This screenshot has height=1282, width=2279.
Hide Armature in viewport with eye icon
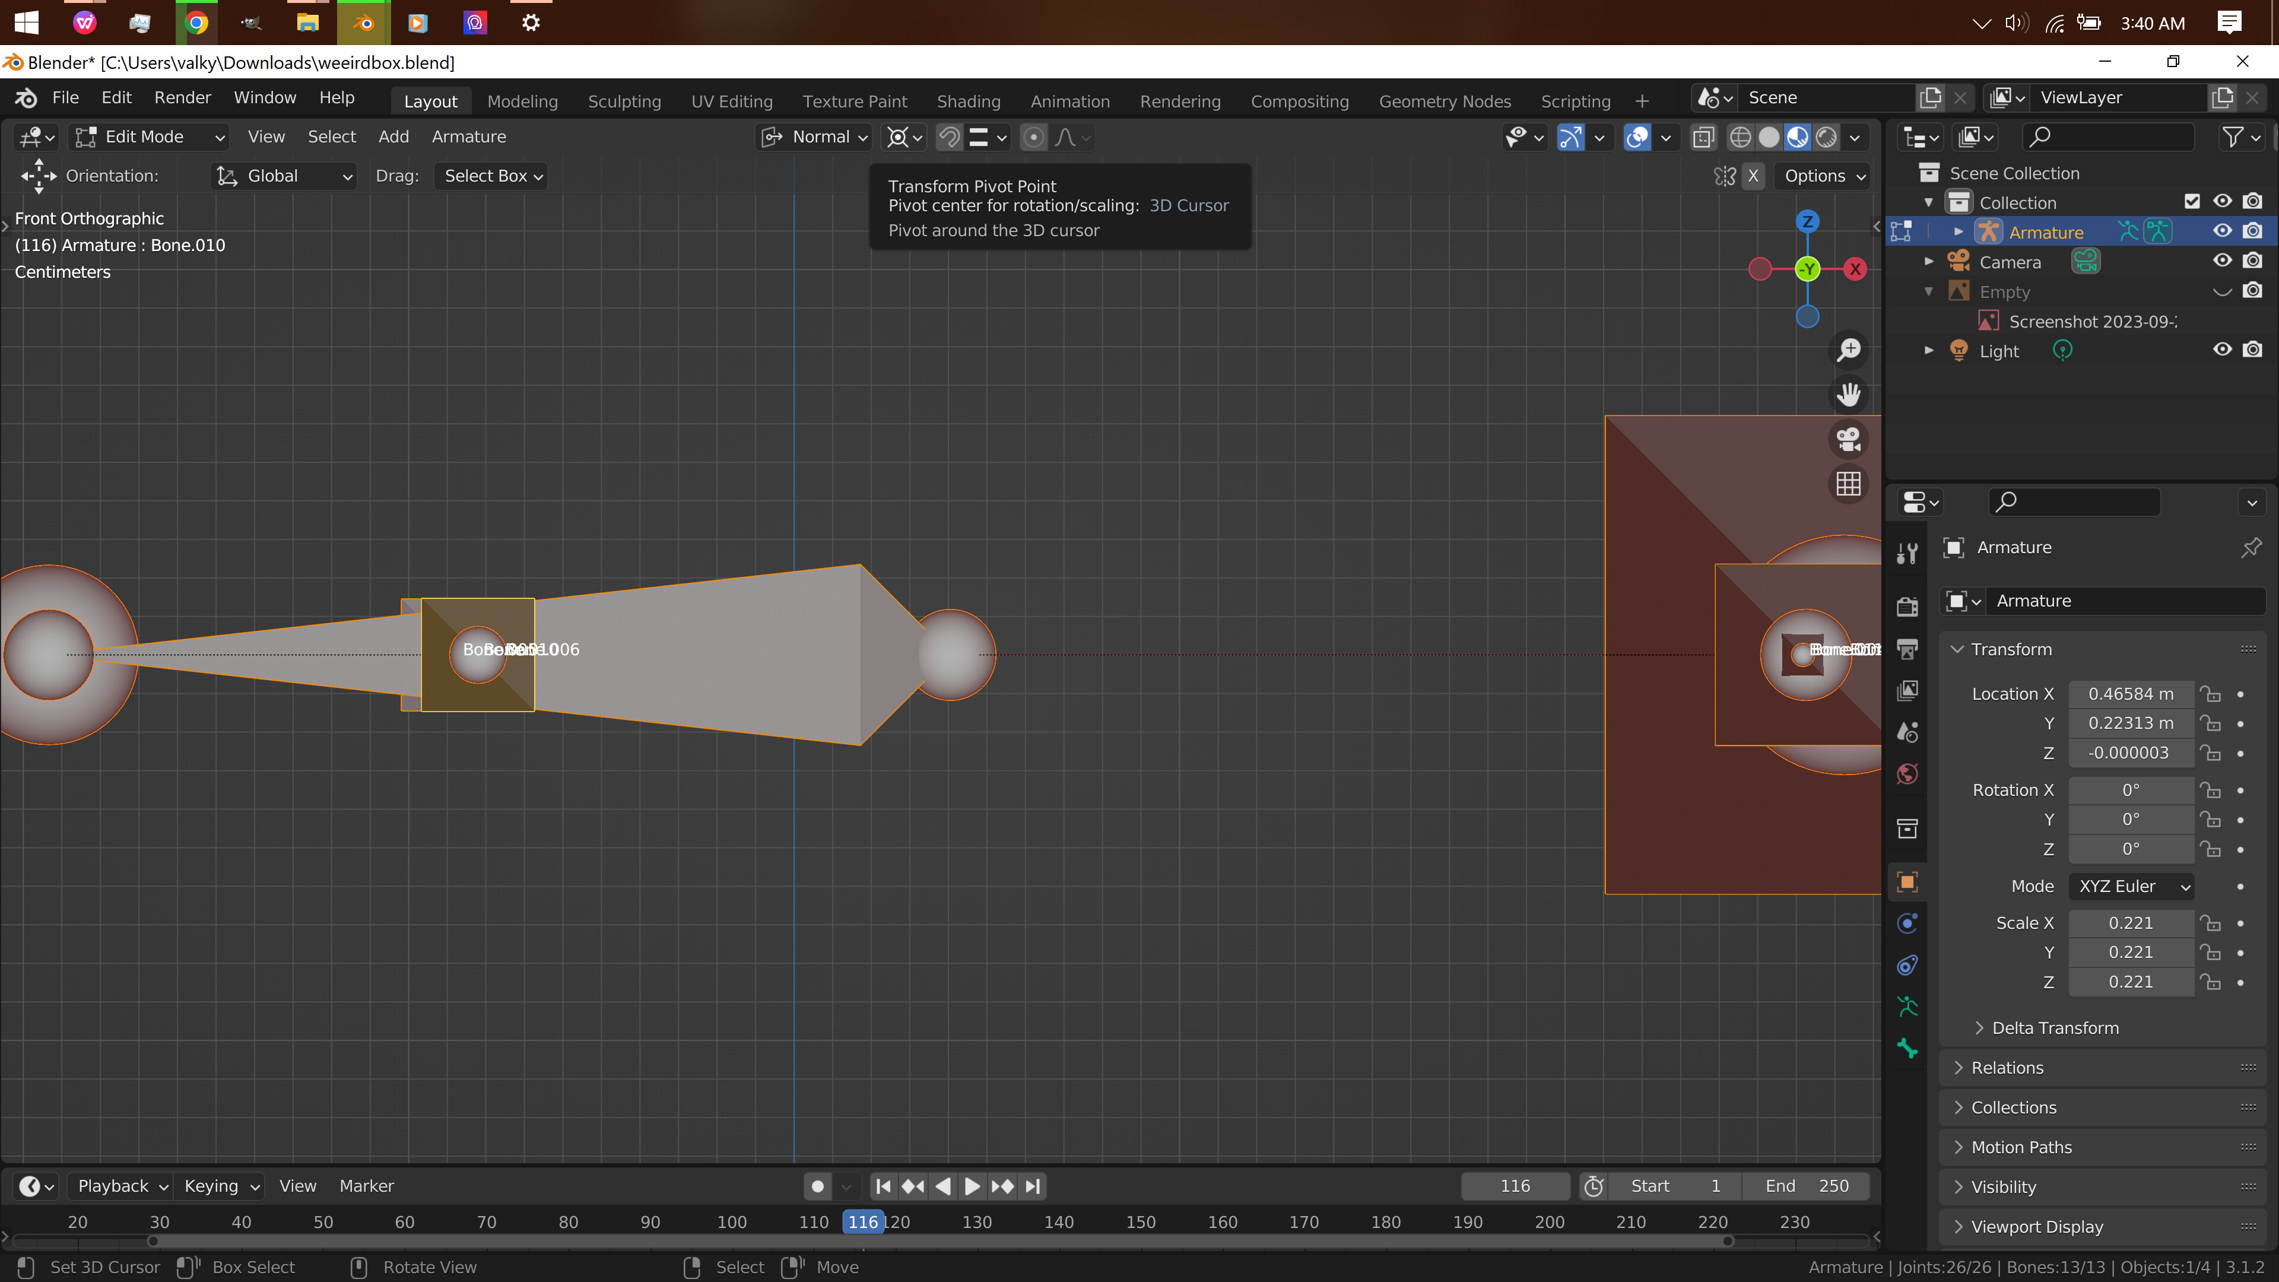click(x=2223, y=231)
